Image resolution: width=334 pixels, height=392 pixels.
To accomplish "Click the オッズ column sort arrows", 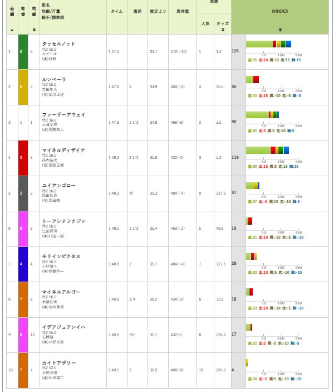I will point(221,30).
